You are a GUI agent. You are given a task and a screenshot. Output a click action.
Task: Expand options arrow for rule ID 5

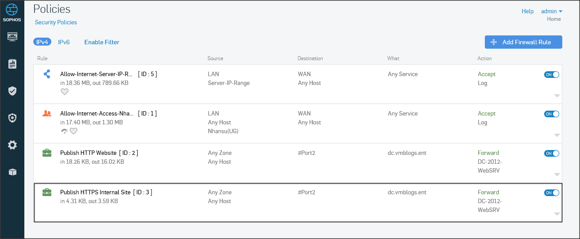click(x=557, y=96)
